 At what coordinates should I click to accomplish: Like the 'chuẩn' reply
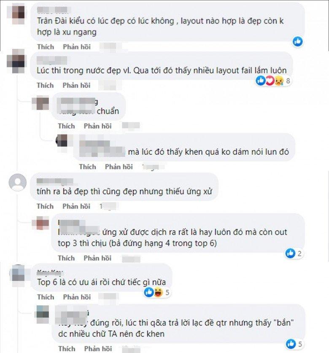coord(66,126)
